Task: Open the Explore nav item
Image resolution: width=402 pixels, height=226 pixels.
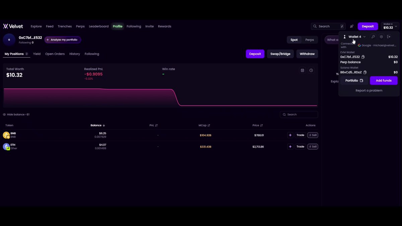Action: pos(36,26)
